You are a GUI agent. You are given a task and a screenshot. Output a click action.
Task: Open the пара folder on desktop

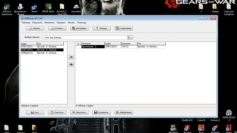click(x=7, y=129)
